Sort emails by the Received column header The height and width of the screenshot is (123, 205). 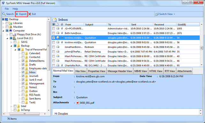164,25
